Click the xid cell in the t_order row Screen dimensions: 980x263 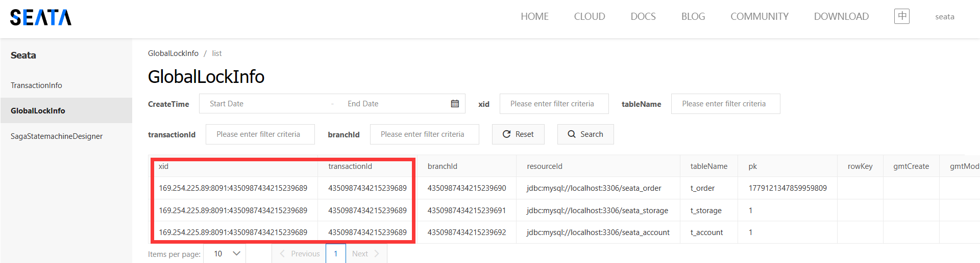tap(233, 188)
